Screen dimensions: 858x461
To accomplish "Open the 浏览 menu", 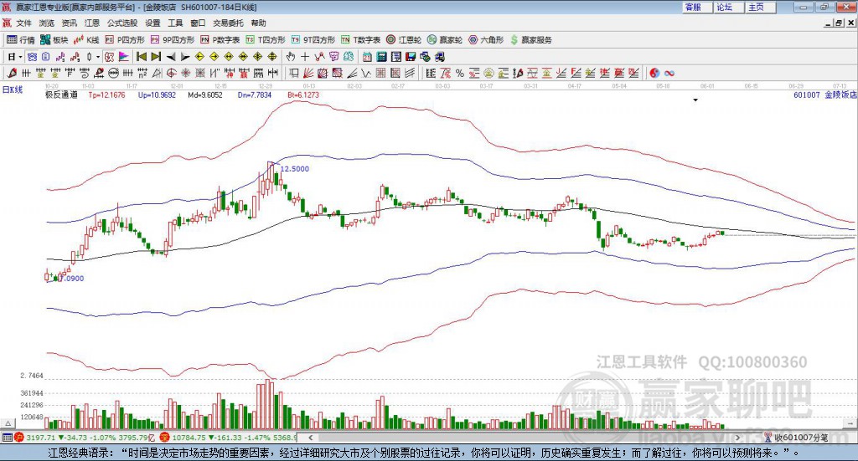I will 47,23.
